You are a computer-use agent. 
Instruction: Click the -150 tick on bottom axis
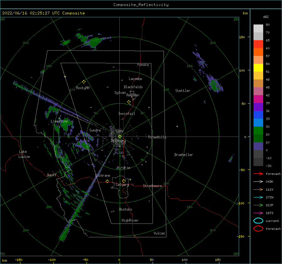click(x=18, y=260)
